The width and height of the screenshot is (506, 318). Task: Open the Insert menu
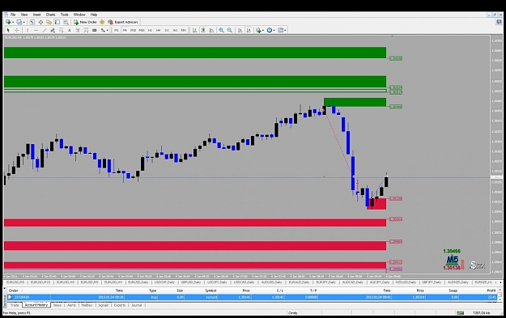click(x=36, y=15)
